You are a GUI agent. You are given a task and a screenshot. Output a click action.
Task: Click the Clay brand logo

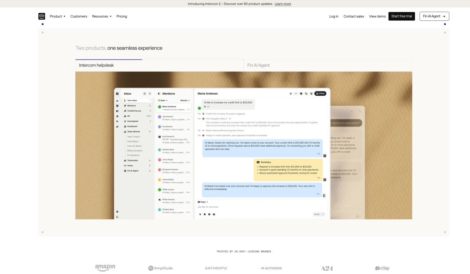[x=382, y=268]
